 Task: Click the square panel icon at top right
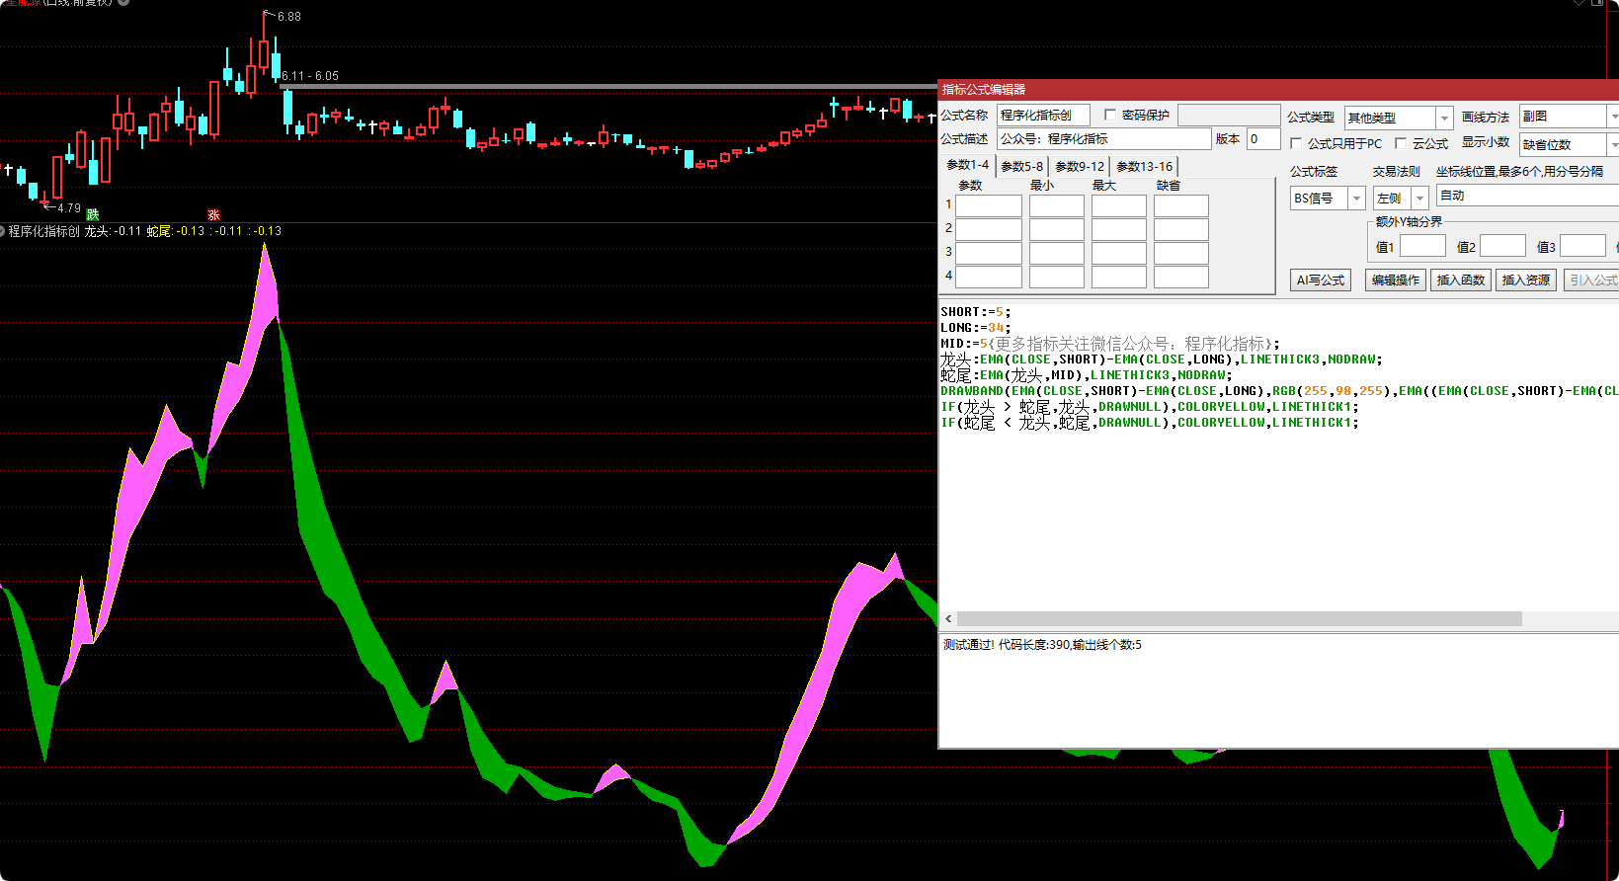tap(1597, 3)
